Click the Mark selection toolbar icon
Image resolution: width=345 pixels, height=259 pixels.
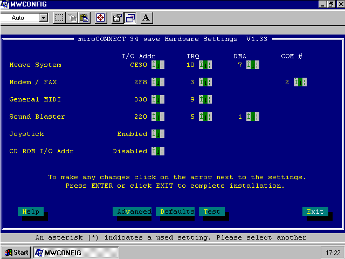tap(59, 18)
